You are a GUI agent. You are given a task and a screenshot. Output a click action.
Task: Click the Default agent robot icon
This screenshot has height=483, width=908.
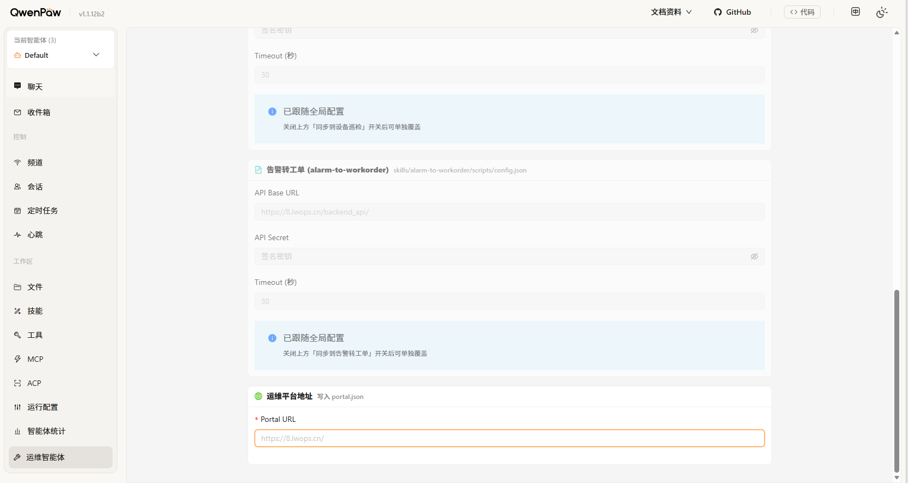[x=17, y=55]
